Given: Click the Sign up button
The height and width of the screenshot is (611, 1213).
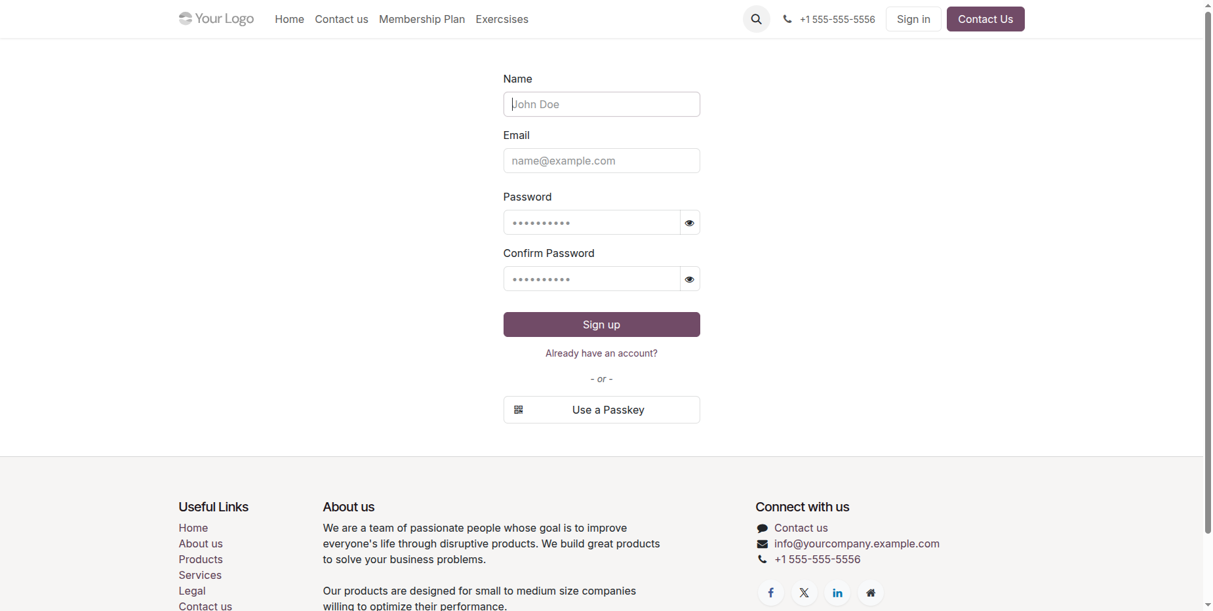Looking at the screenshot, I should [601, 325].
